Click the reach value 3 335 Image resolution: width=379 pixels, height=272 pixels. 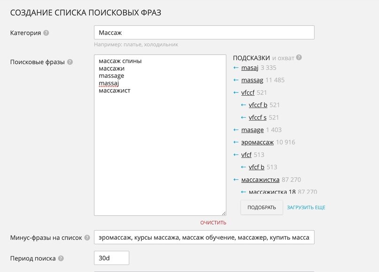[x=269, y=68]
